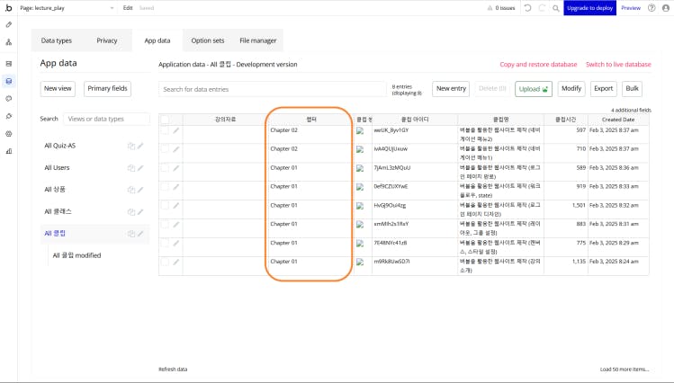This screenshot has width=674, height=383.
Task: Open the Logs bar-chart icon in left sidebar
Action: pos(9,151)
